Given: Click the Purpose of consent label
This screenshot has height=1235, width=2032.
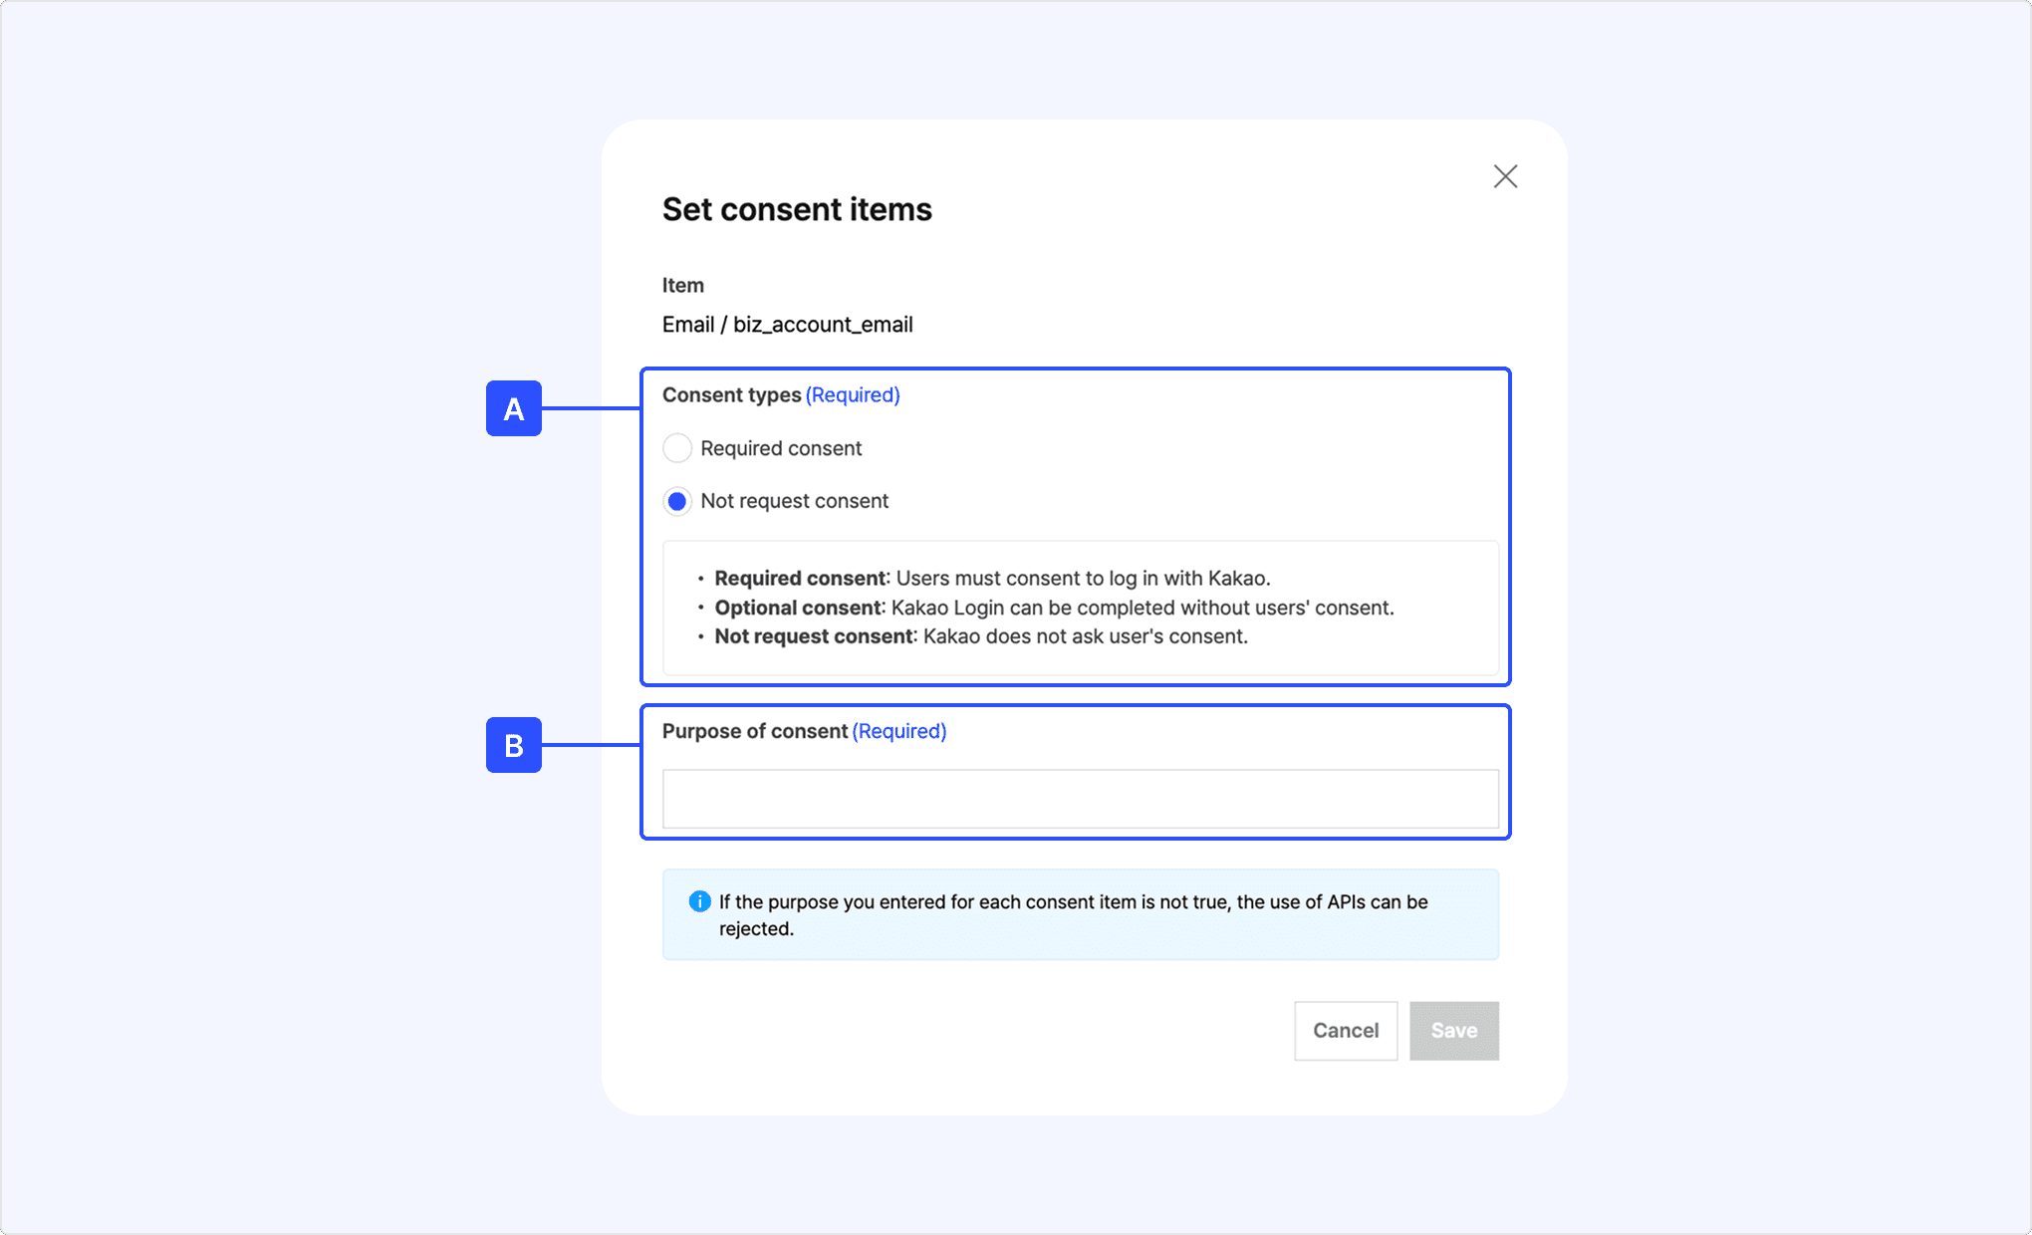Looking at the screenshot, I should pyautogui.click(x=754, y=731).
